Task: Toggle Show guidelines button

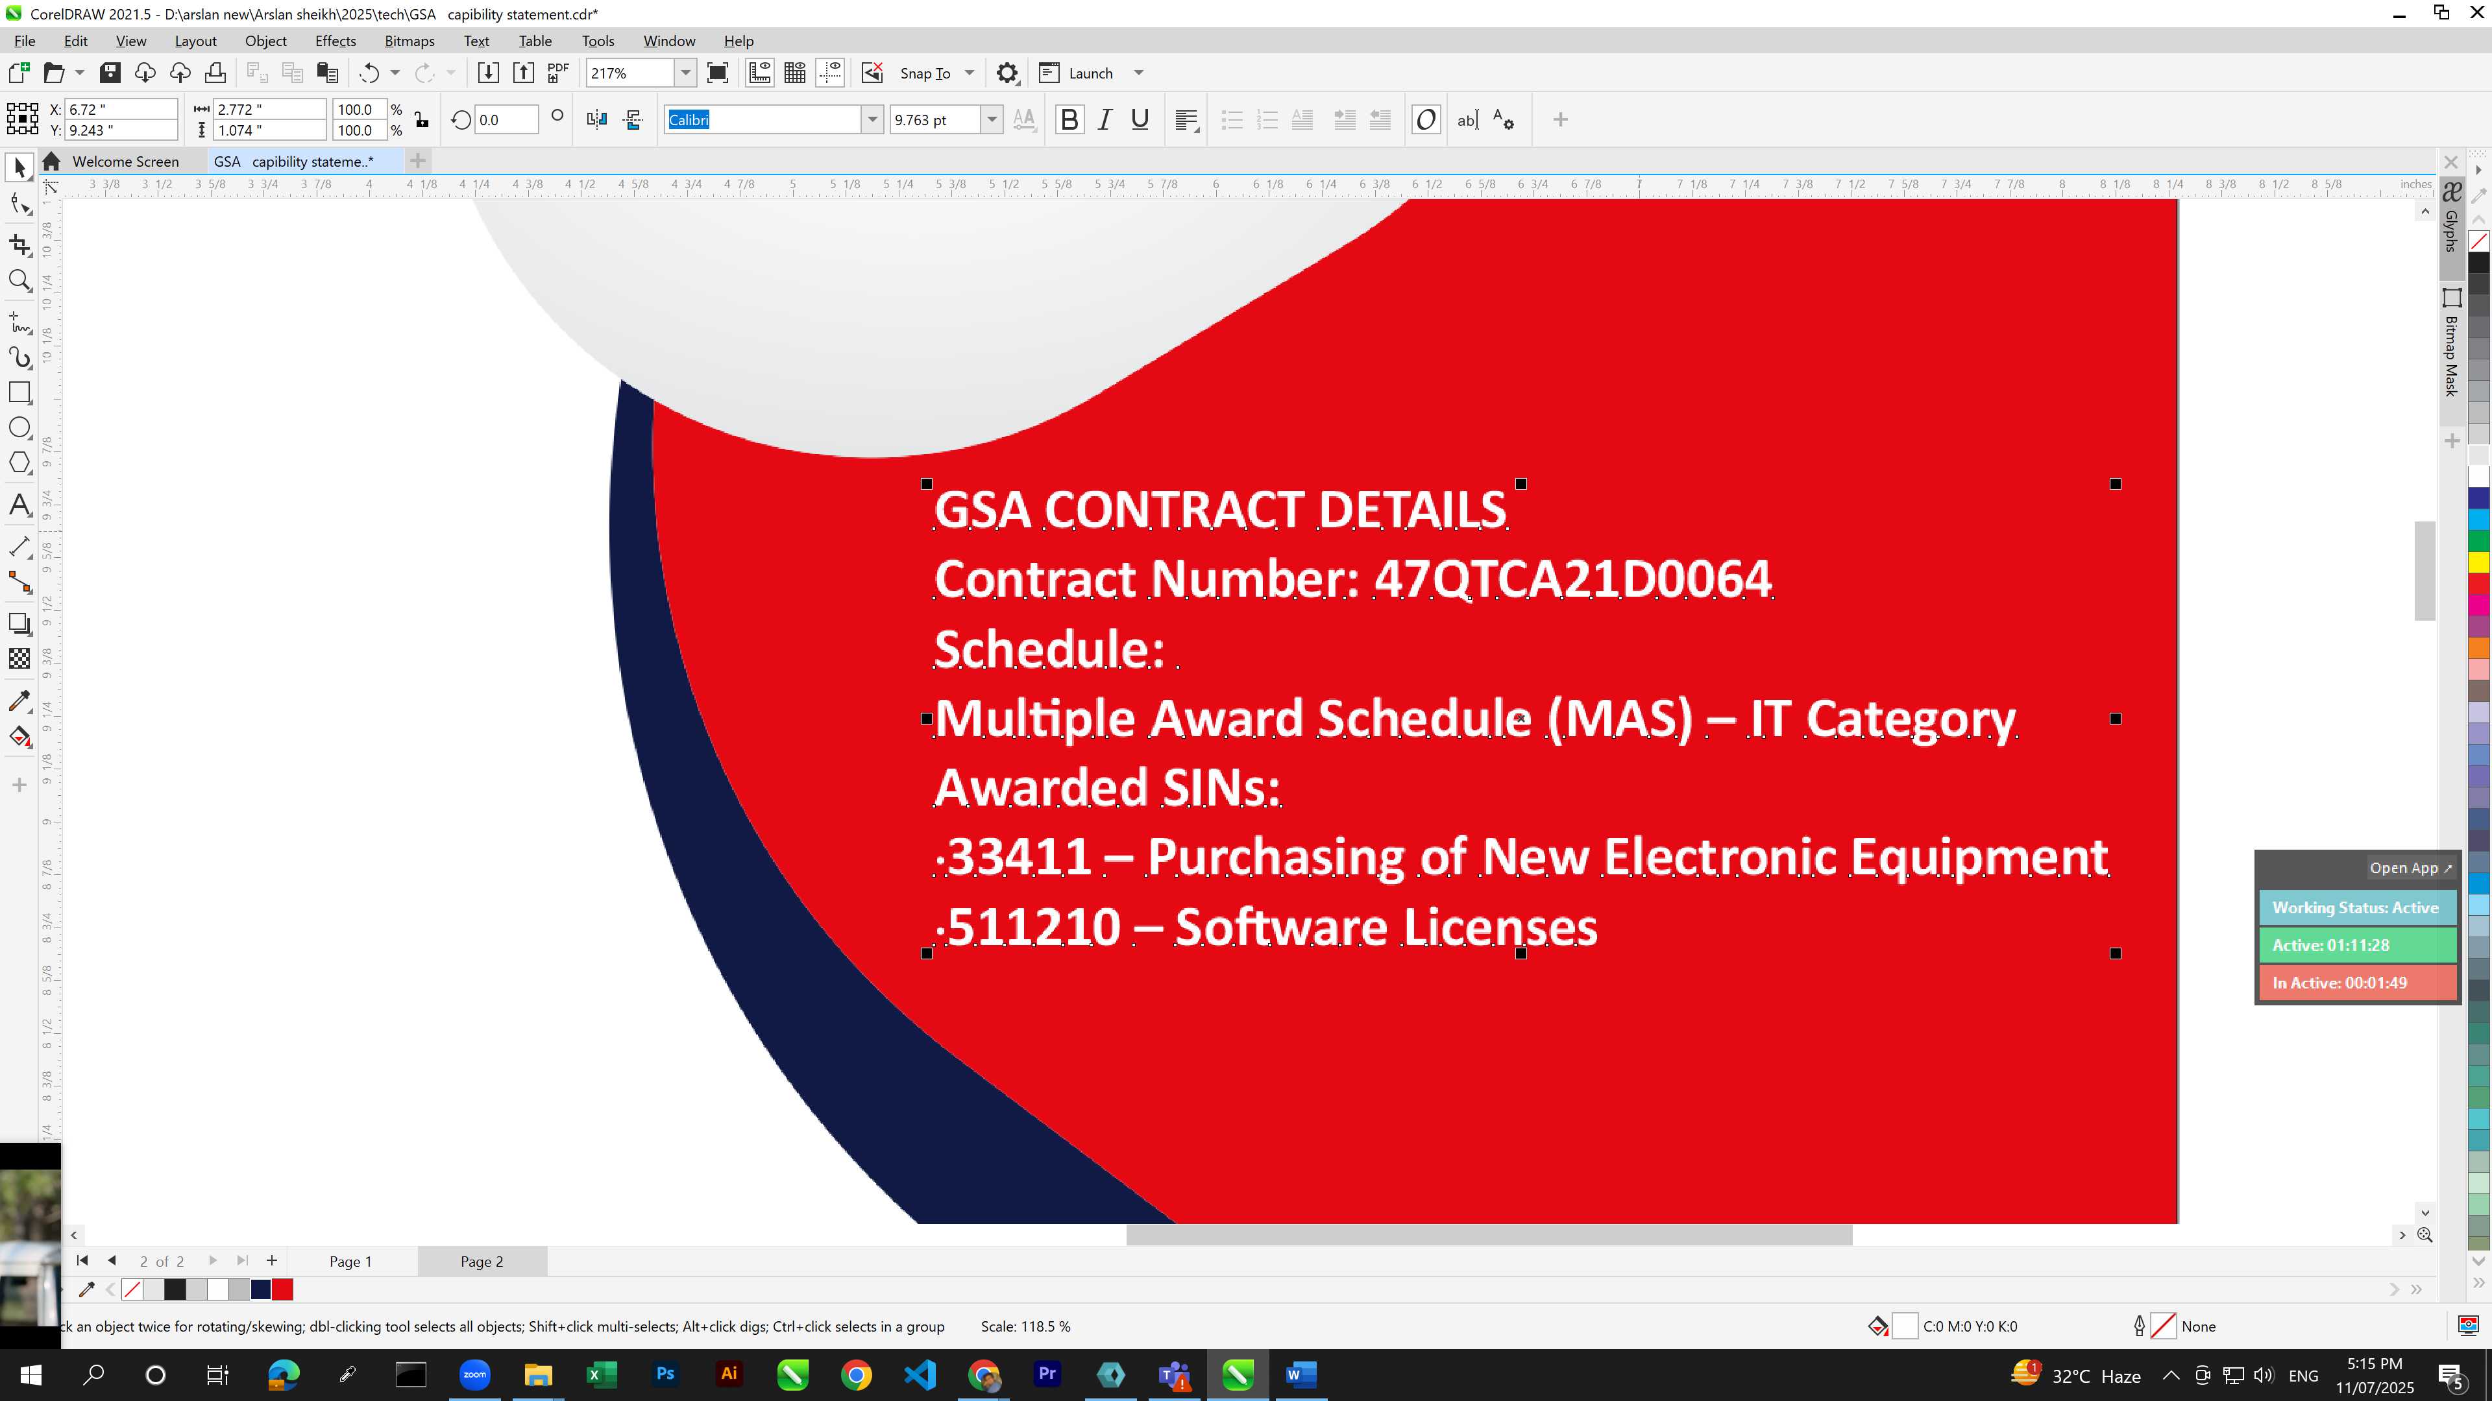Action: [830, 73]
